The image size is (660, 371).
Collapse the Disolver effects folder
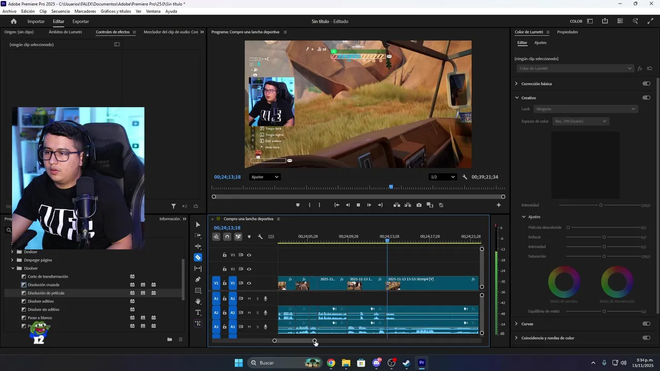click(x=12, y=268)
